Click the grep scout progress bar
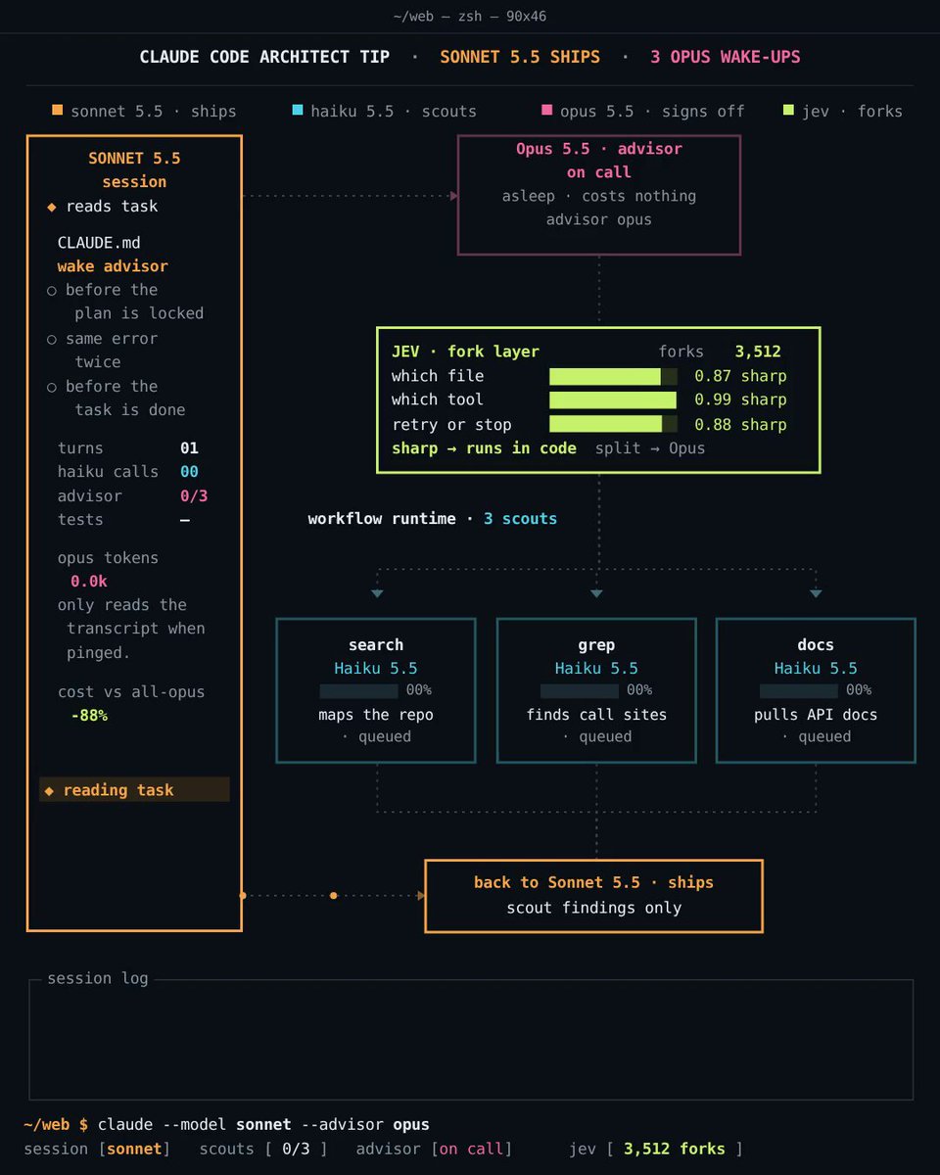Viewport: 940px width, 1175px height. [x=579, y=690]
